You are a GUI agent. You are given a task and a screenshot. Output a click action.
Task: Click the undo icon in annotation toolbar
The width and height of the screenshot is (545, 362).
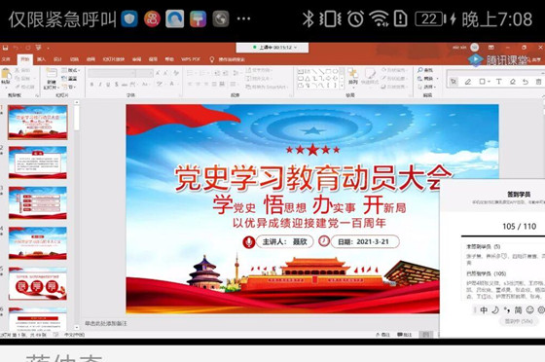point(526,82)
